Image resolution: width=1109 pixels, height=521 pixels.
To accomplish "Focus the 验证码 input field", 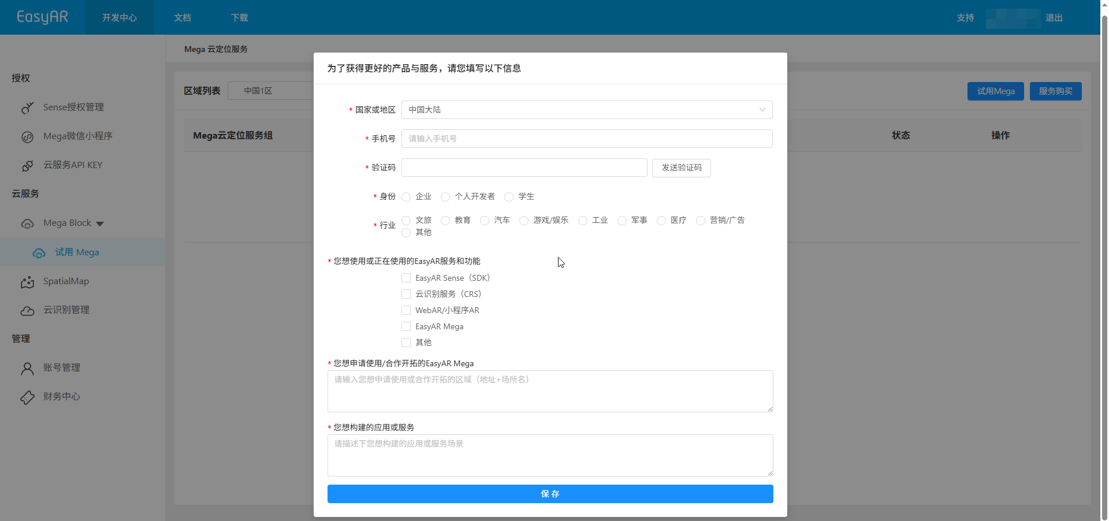I will tap(524, 168).
